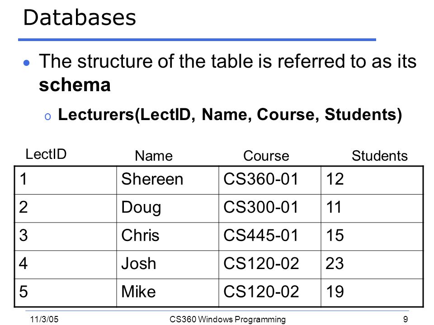Click the students cell showing 19
Viewport: 434px width, 325px height.
click(372, 293)
